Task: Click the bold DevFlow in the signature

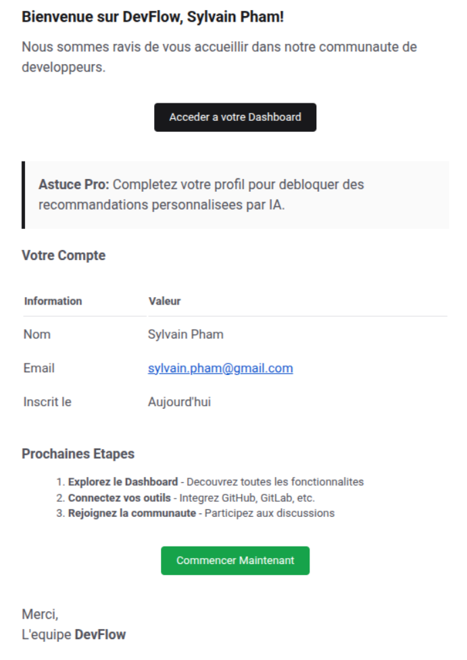Action: [x=100, y=634]
